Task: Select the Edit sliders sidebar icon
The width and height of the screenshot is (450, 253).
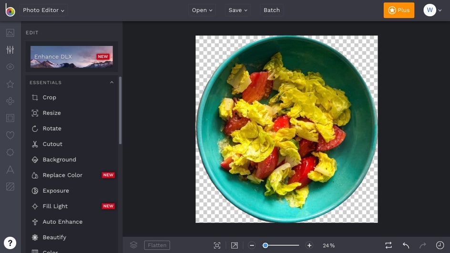Action: tap(10, 50)
